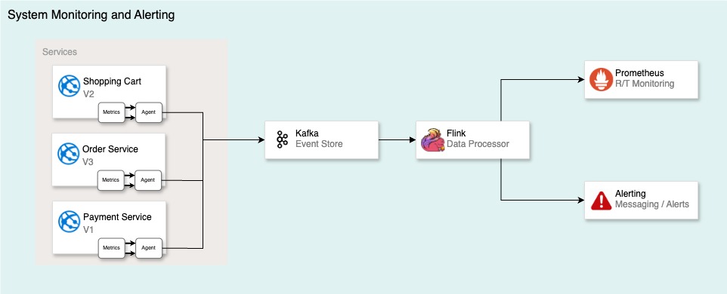Screen dimensions: 727x294
Task: Click the Agent box in Payment Service
Action: [x=148, y=248]
